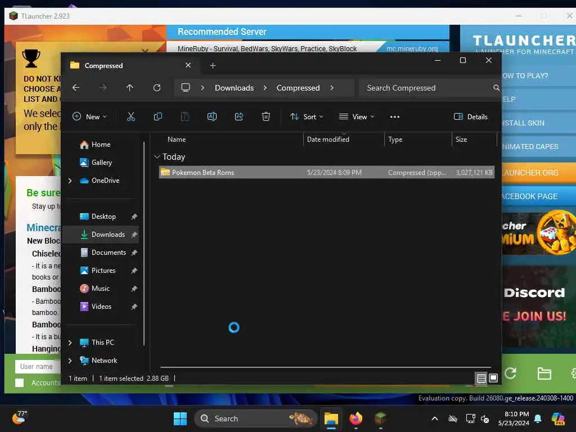The width and height of the screenshot is (576, 432).
Task: Click the Copy icon in Explorer toolbar
Action: [158, 117]
